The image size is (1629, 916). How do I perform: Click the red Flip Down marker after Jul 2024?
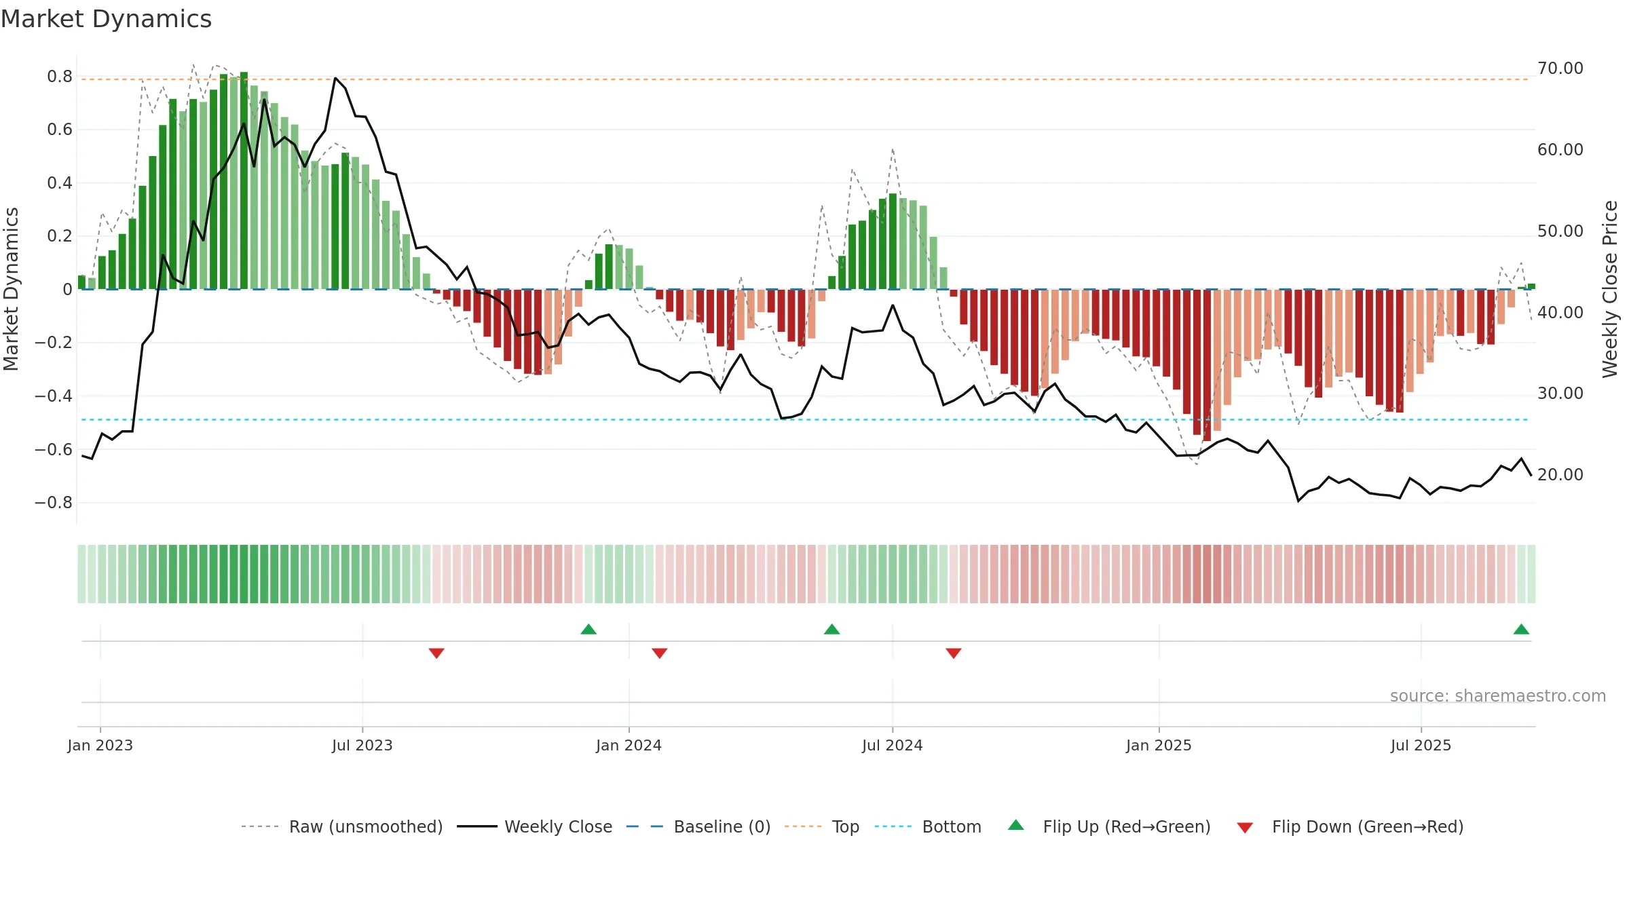click(x=954, y=653)
